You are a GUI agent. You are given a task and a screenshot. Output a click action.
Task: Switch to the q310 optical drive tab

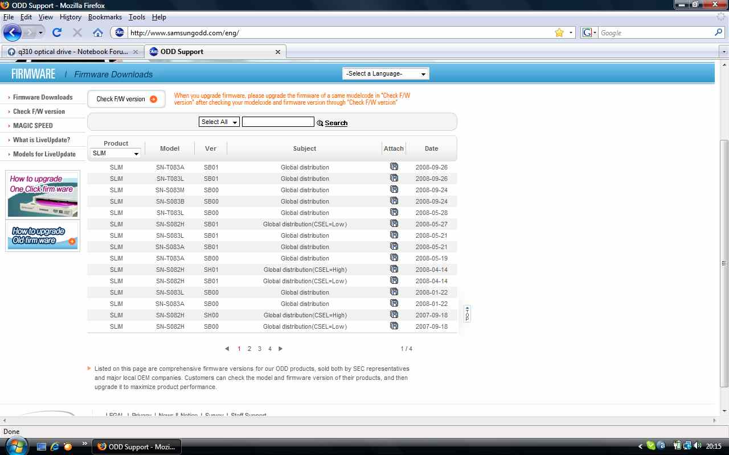[x=72, y=52]
